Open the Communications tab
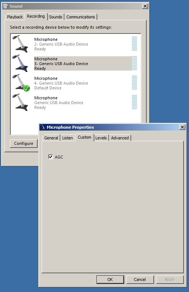Viewport: 189px width, 292px height. (x=81, y=17)
